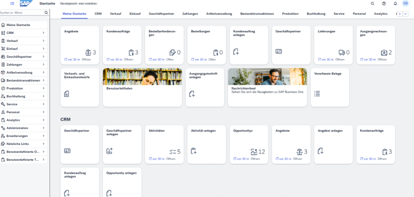Click the SB user avatar
The width and height of the screenshot is (414, 197).
coord(405,4)
